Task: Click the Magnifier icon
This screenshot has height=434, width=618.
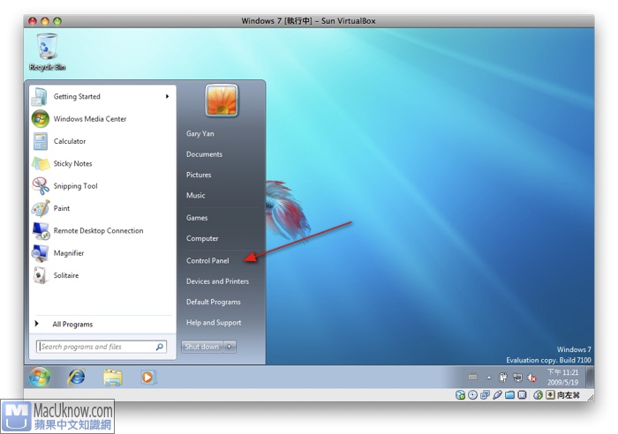Action: tap(40, 253)
